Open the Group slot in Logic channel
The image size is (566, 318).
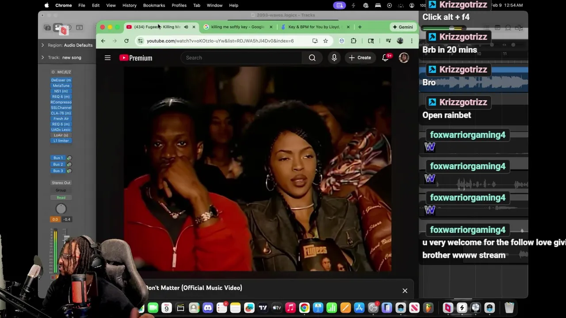(61, 190)
